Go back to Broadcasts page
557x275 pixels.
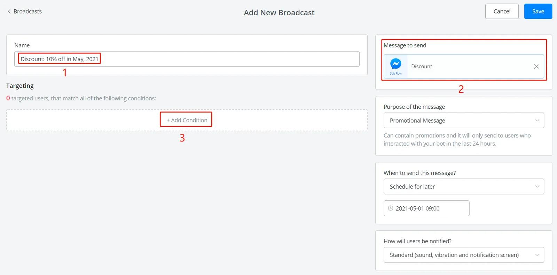click(24, 12)
